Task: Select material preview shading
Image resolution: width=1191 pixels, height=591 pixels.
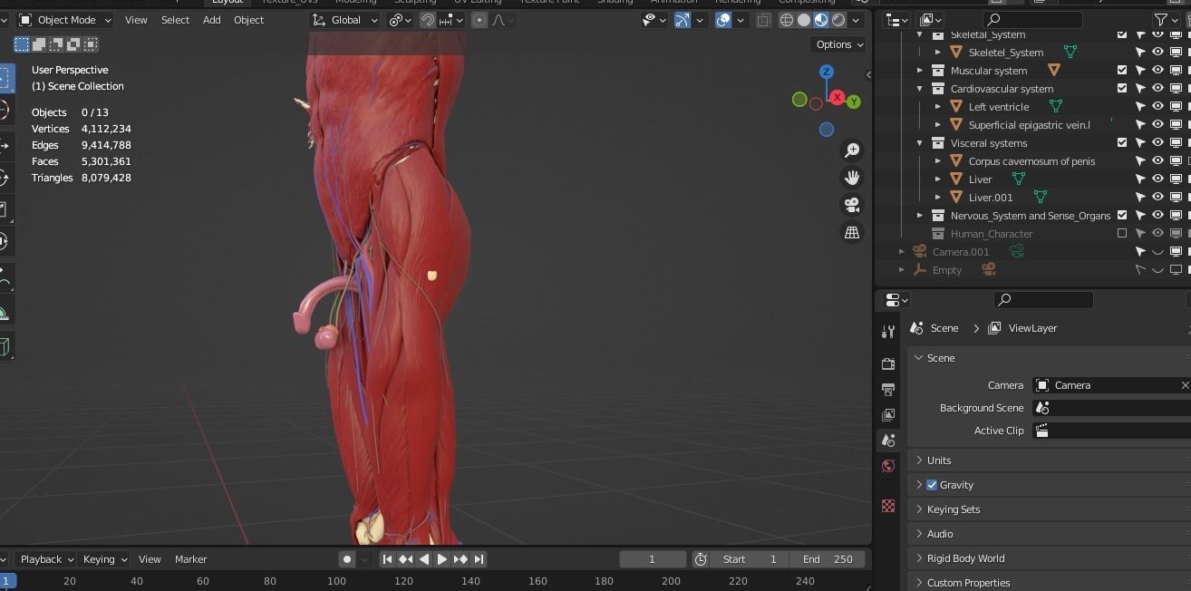Action: pos(821,20)
